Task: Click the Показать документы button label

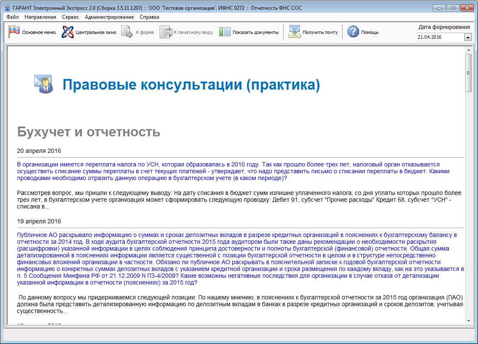Action: (256, 32)
